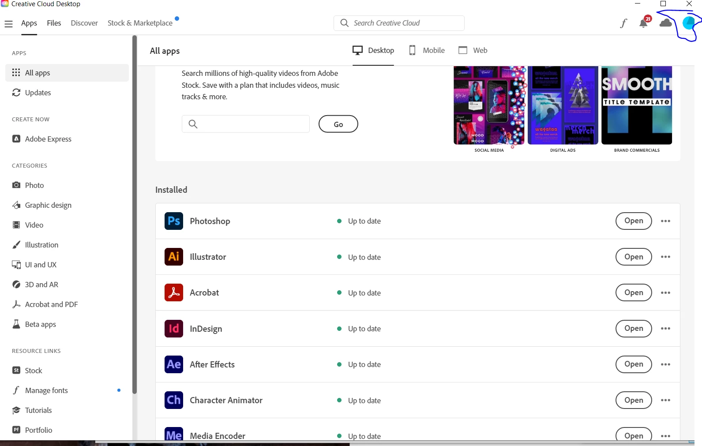Click the sidebar vertical scrollbar
The image size is (702, 446).
point(135,215)
